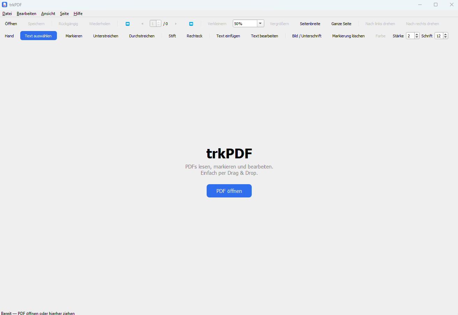Activate the Markieren tool
Viewport: 458px width, 315px height.
[x=74, y=36]
